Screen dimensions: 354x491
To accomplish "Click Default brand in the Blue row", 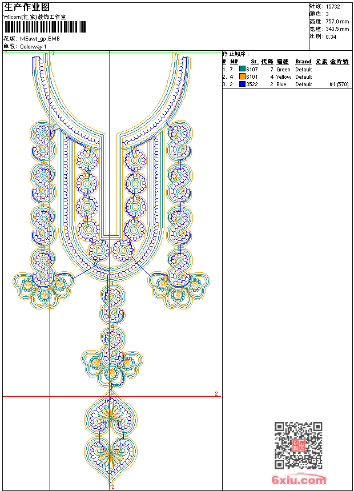I will (x=304, y=84).
